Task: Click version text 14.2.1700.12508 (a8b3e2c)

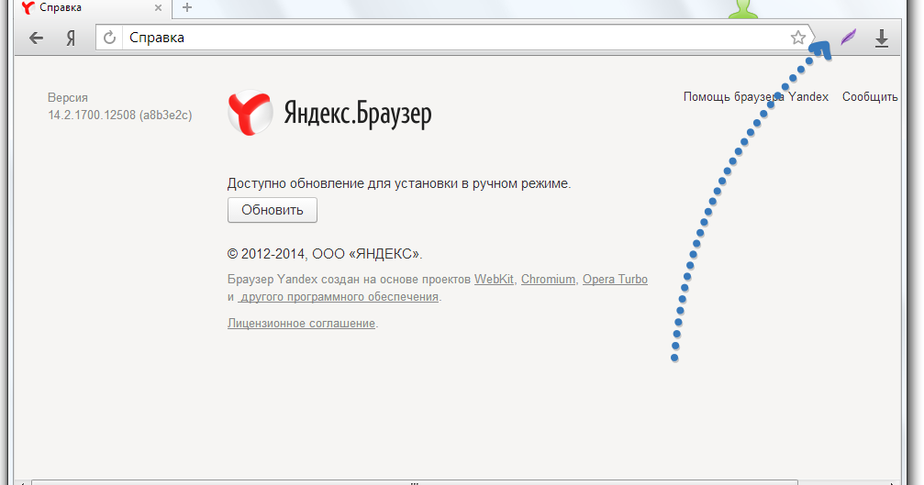Action: [120, 115]
